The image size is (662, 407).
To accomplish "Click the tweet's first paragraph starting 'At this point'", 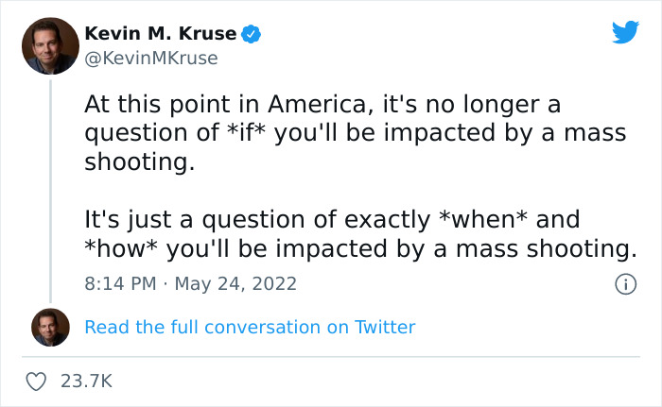I will [x=355, y=132].
